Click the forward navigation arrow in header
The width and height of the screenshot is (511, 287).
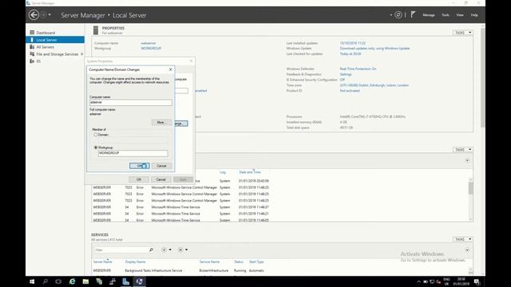pyautogui.click(x=43, y=14)
